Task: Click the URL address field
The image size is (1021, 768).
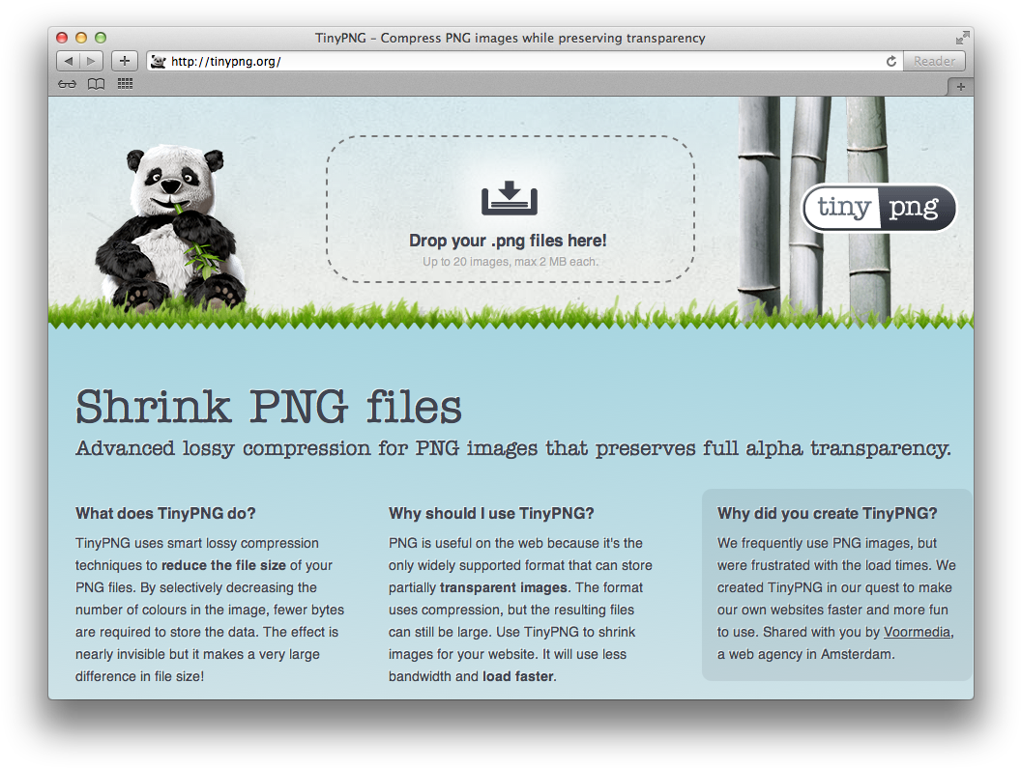Action: pos(387,60)
